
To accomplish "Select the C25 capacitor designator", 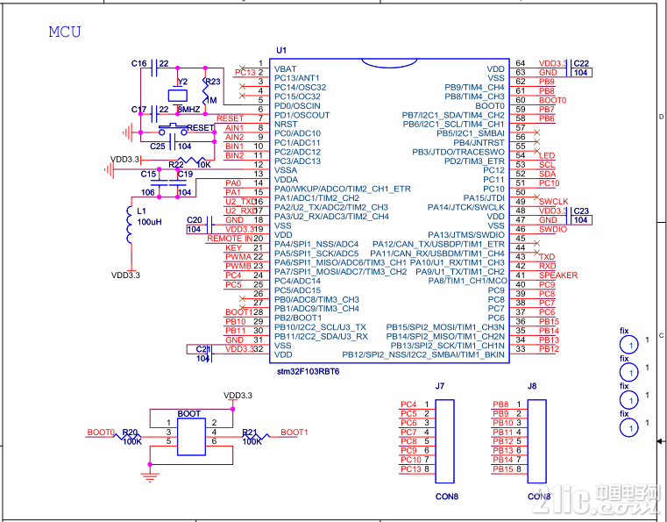I will coord(158,146).
